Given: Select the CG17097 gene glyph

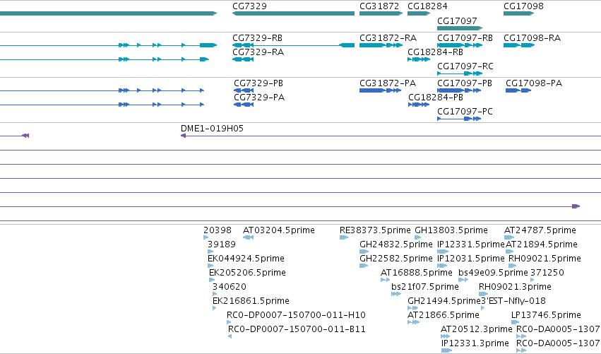Looking at the screenshot, I should coord(460,28).
